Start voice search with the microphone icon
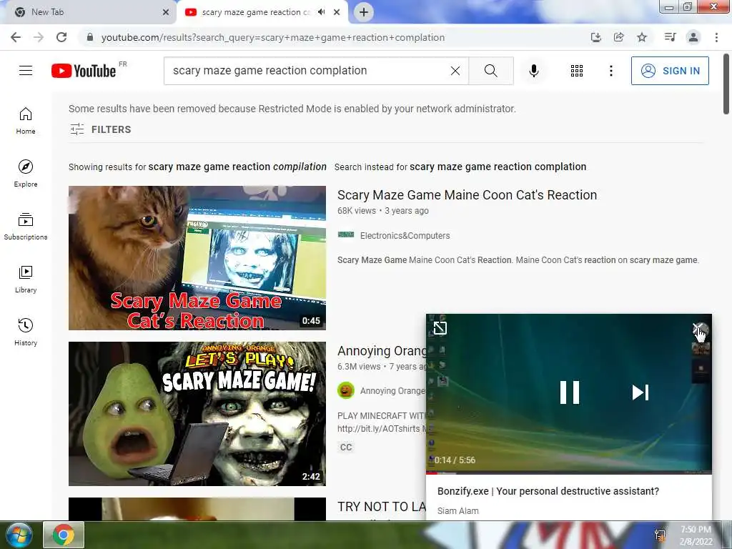Screen dimensions: 732x549 [533, 71]
